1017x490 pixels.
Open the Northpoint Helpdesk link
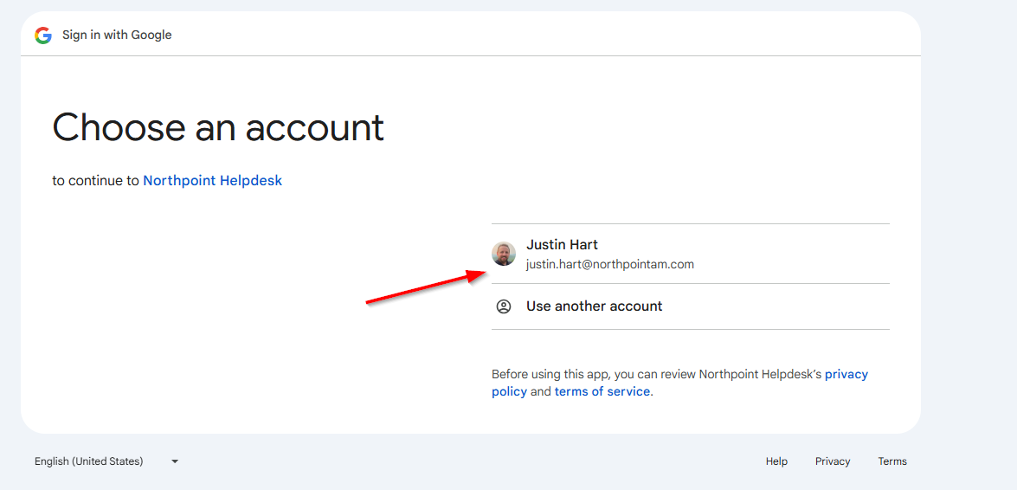212,181
